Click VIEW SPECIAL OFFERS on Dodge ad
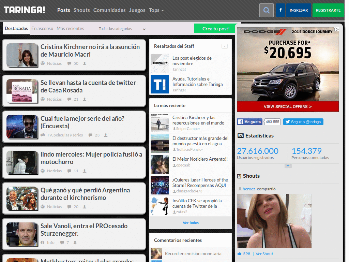 coord(288,107)
